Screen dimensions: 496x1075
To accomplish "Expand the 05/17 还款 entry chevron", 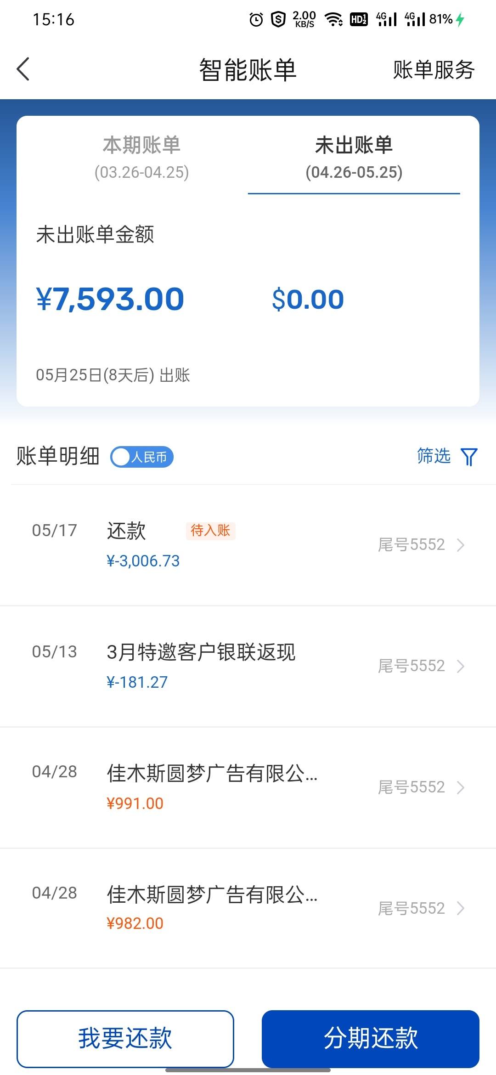I will point(461,545).
